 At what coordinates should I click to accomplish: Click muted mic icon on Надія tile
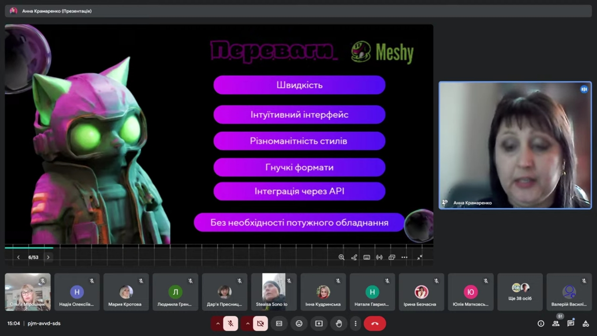92,281
